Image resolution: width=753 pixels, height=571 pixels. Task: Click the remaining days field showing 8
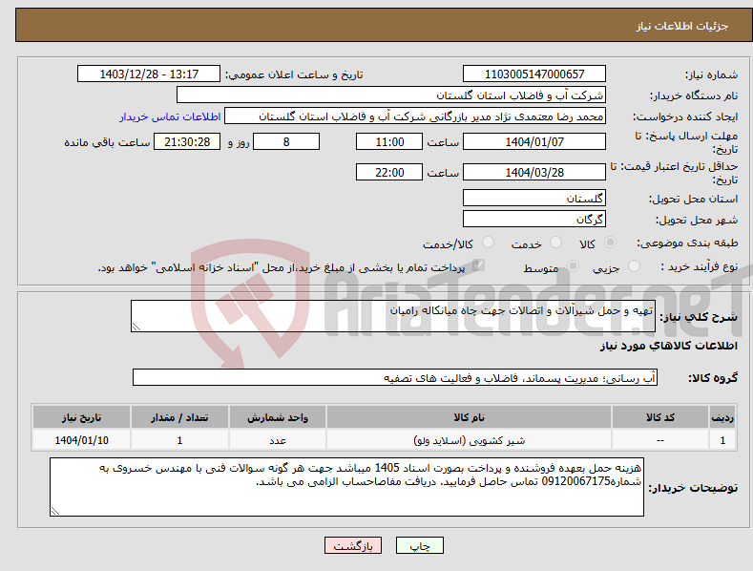[286, 141]
